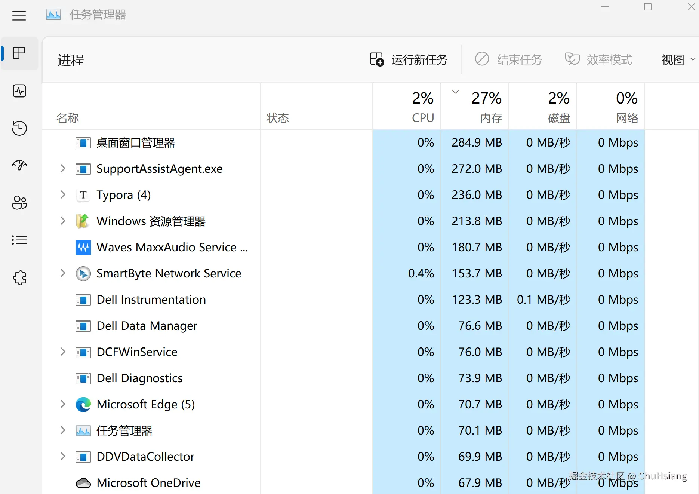Expand the 任务管理器 process group
Image resolution: width=699 pixels, height=494 pixels.
[x=63, y=430]
